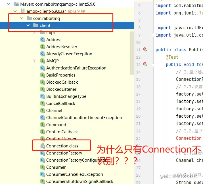Select ChannelContinuationTimeoutException entry
This screenshot has width=203, height=184.
(84, 118)
